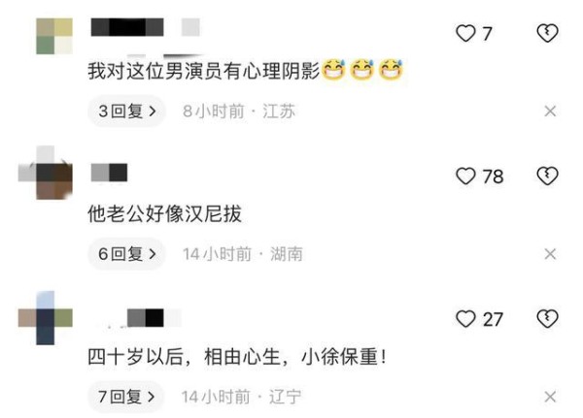Dismiss the 辽宁 comment with X
Viewport: 583px width, 418px height.
click(x=550, y=397)
